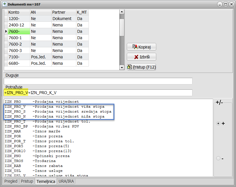The width and height of the screenshot is (236, 187).
Task: Minimize the Dokumenti window
Action: coord(220,4)
